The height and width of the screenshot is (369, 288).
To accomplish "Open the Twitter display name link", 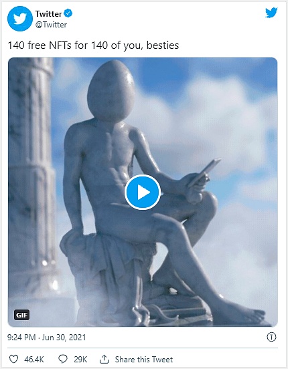I will pos(48,13).
